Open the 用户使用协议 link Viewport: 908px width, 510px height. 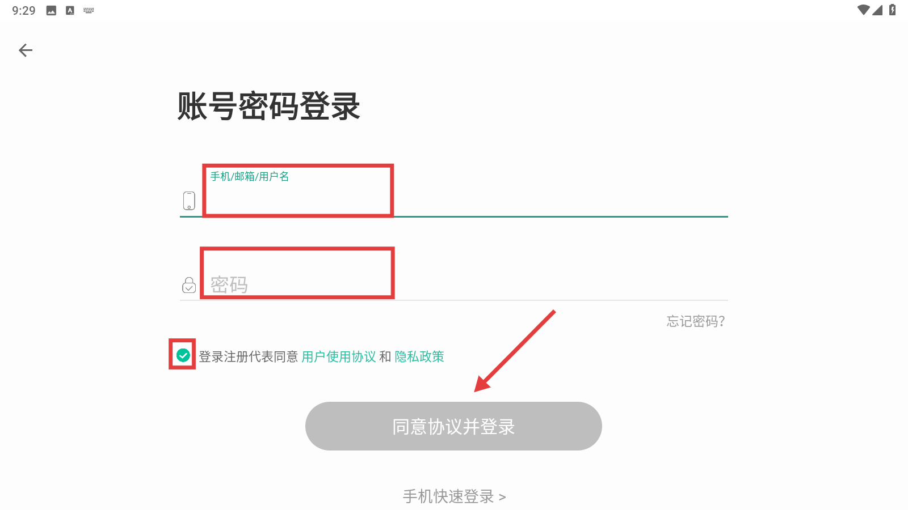pyautogui.click(x=339, y=356)
